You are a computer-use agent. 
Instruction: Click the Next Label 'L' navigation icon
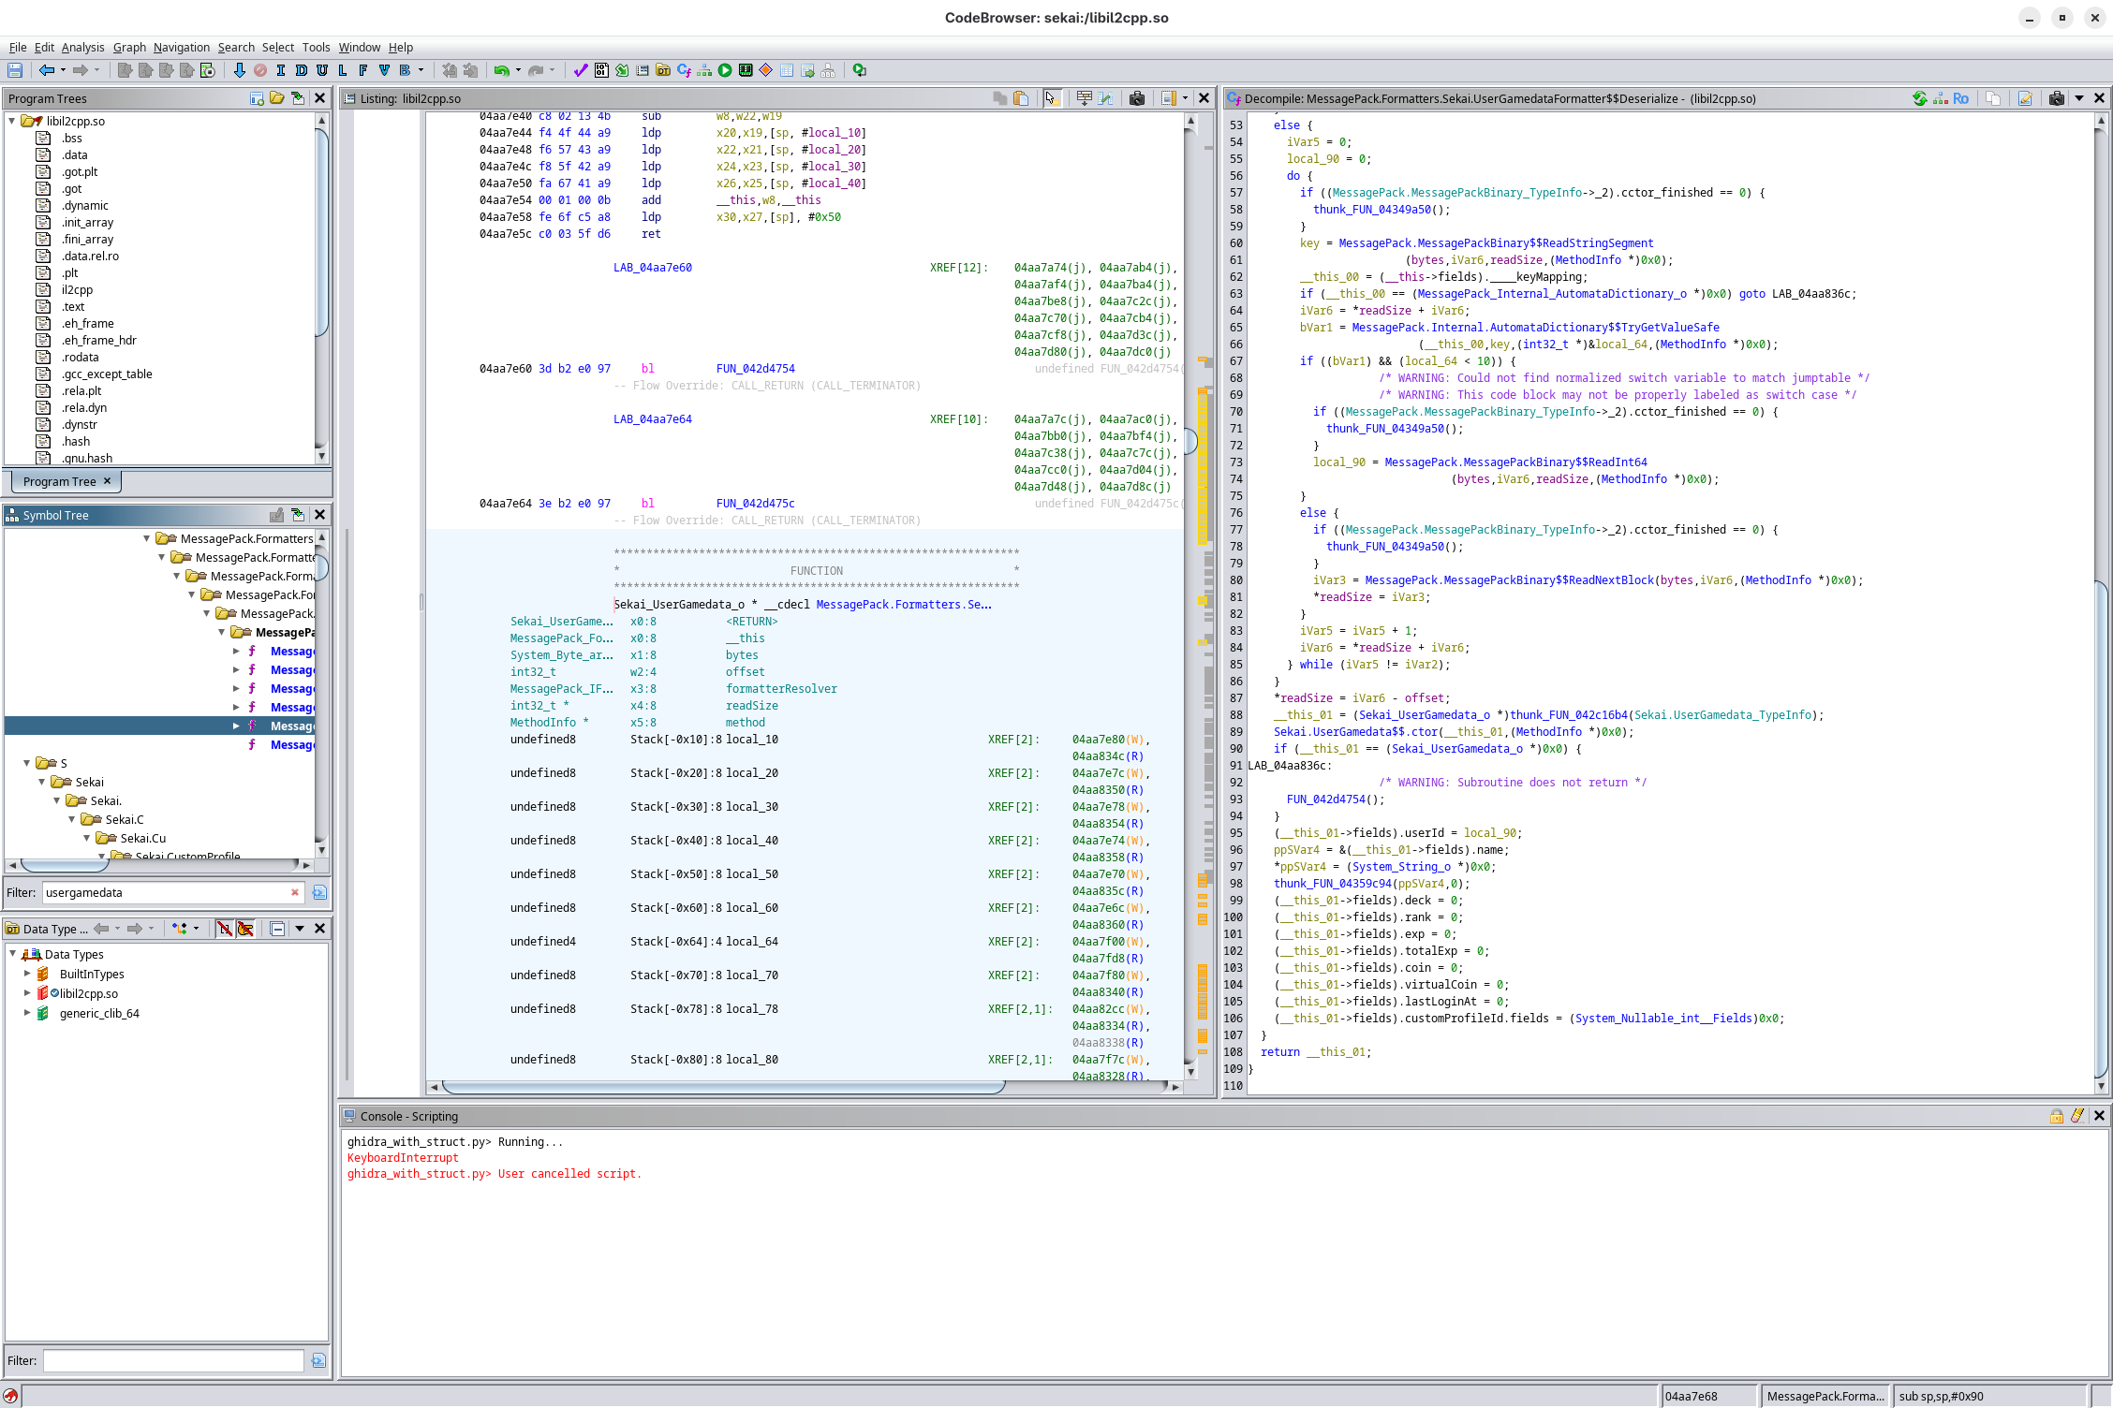pos(343,70)
